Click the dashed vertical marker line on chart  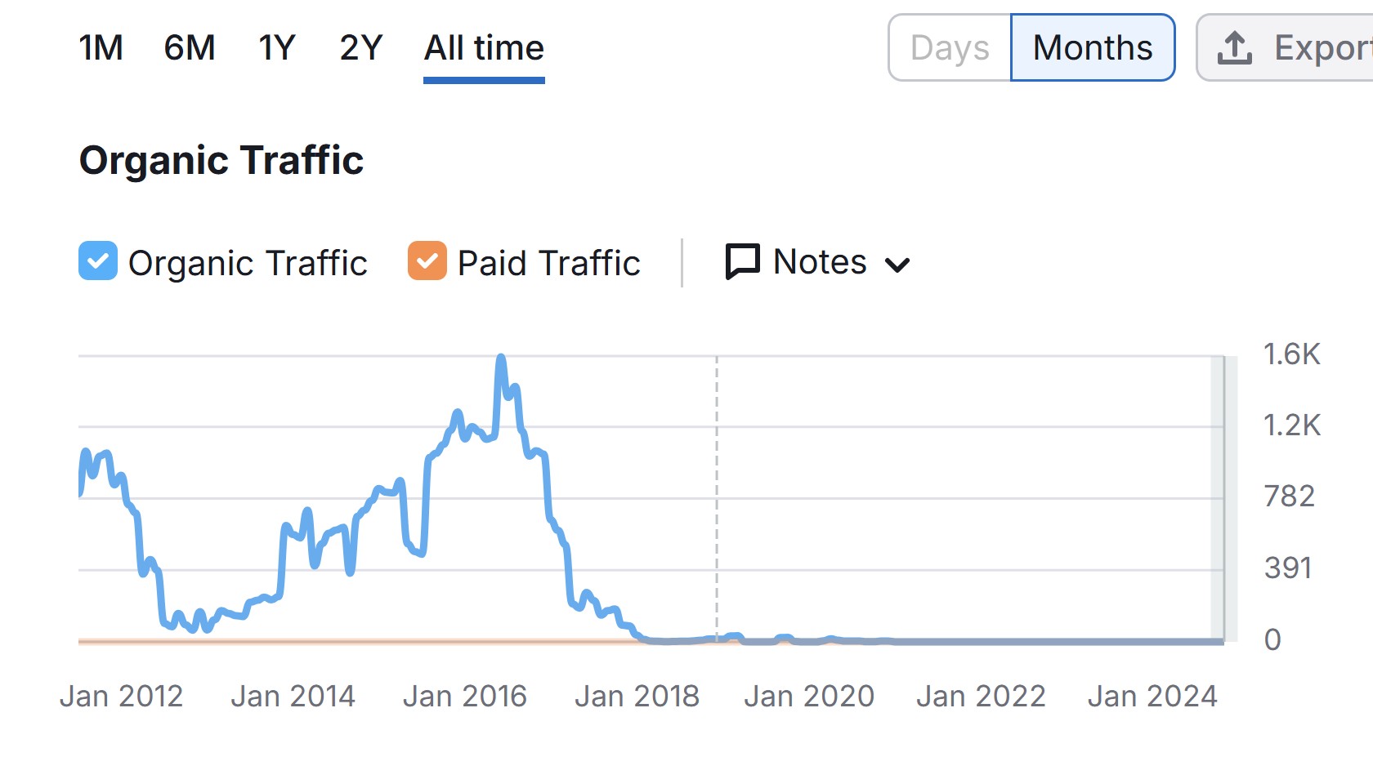click(717, 498)
